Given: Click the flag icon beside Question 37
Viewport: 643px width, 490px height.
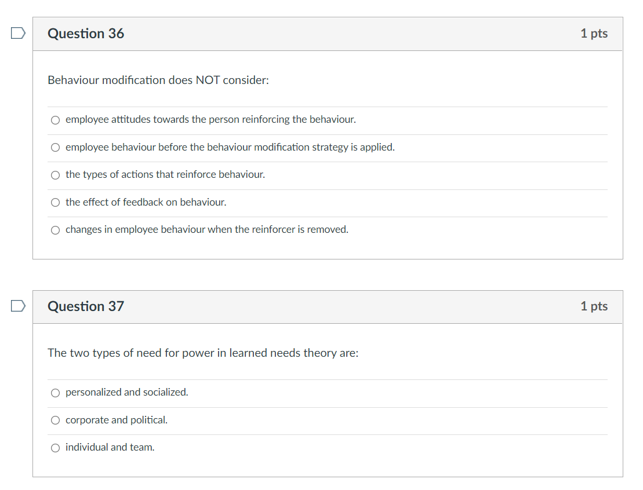Looking at the screenshot, I should pos(17,306).
